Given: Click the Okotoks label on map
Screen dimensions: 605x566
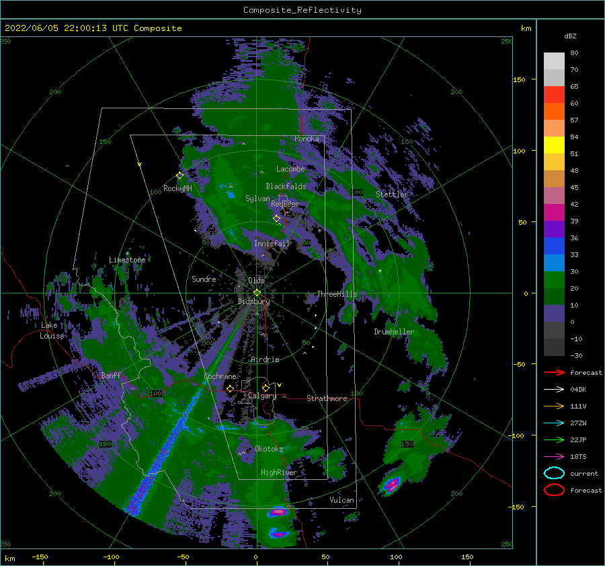Looking at the screenshot, I should click(x=269, y=449).
